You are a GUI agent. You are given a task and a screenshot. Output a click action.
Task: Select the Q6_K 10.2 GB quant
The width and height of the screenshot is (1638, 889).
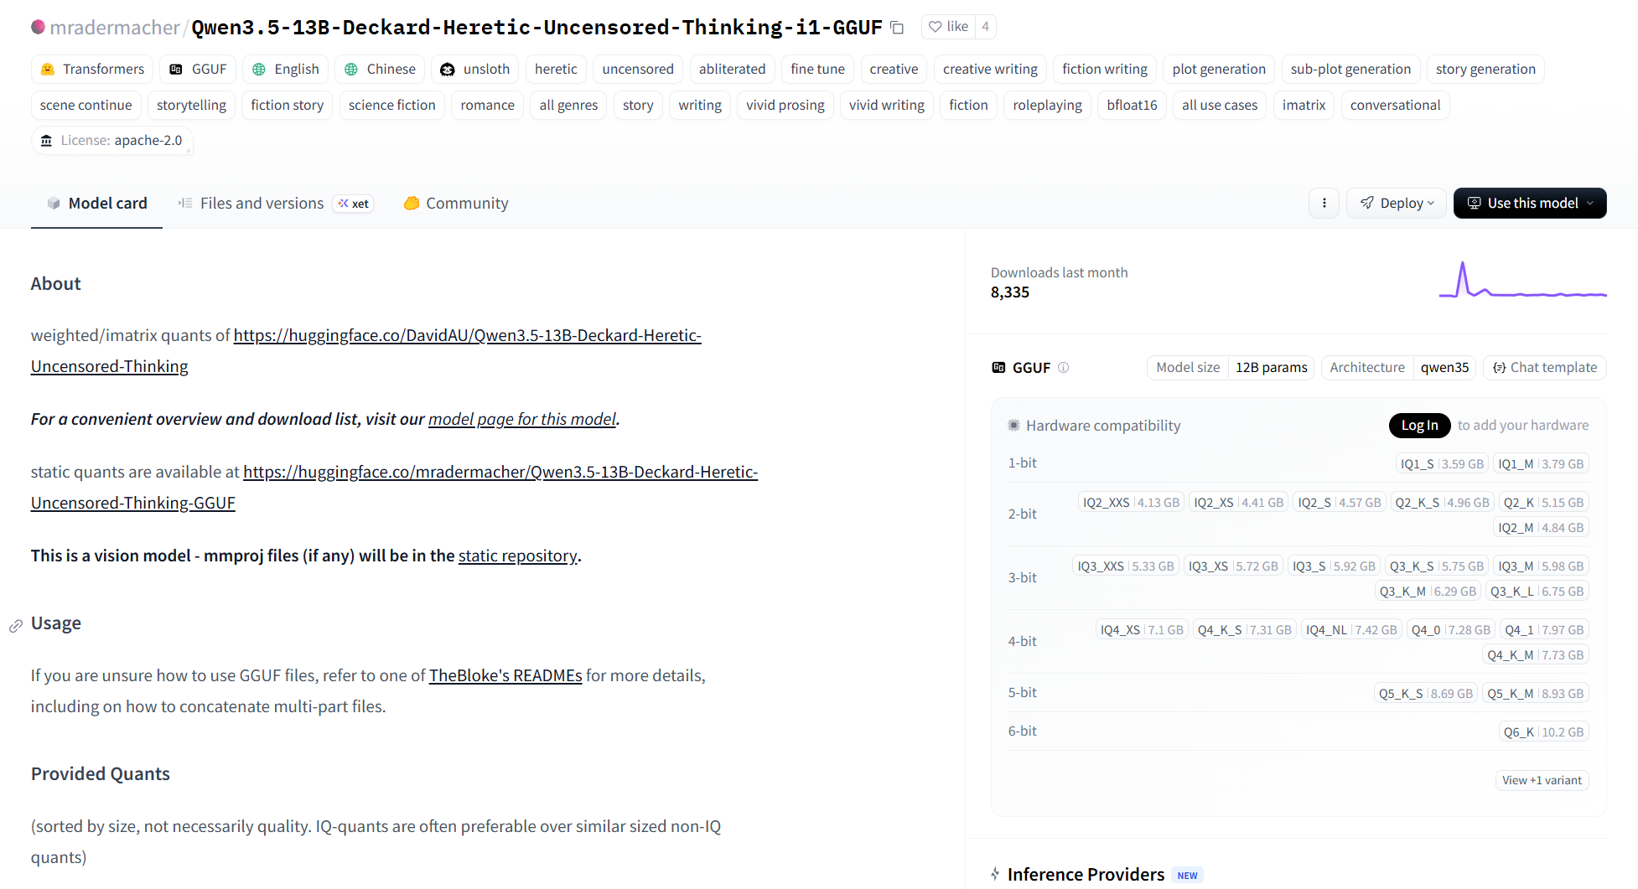[1543, 732]
